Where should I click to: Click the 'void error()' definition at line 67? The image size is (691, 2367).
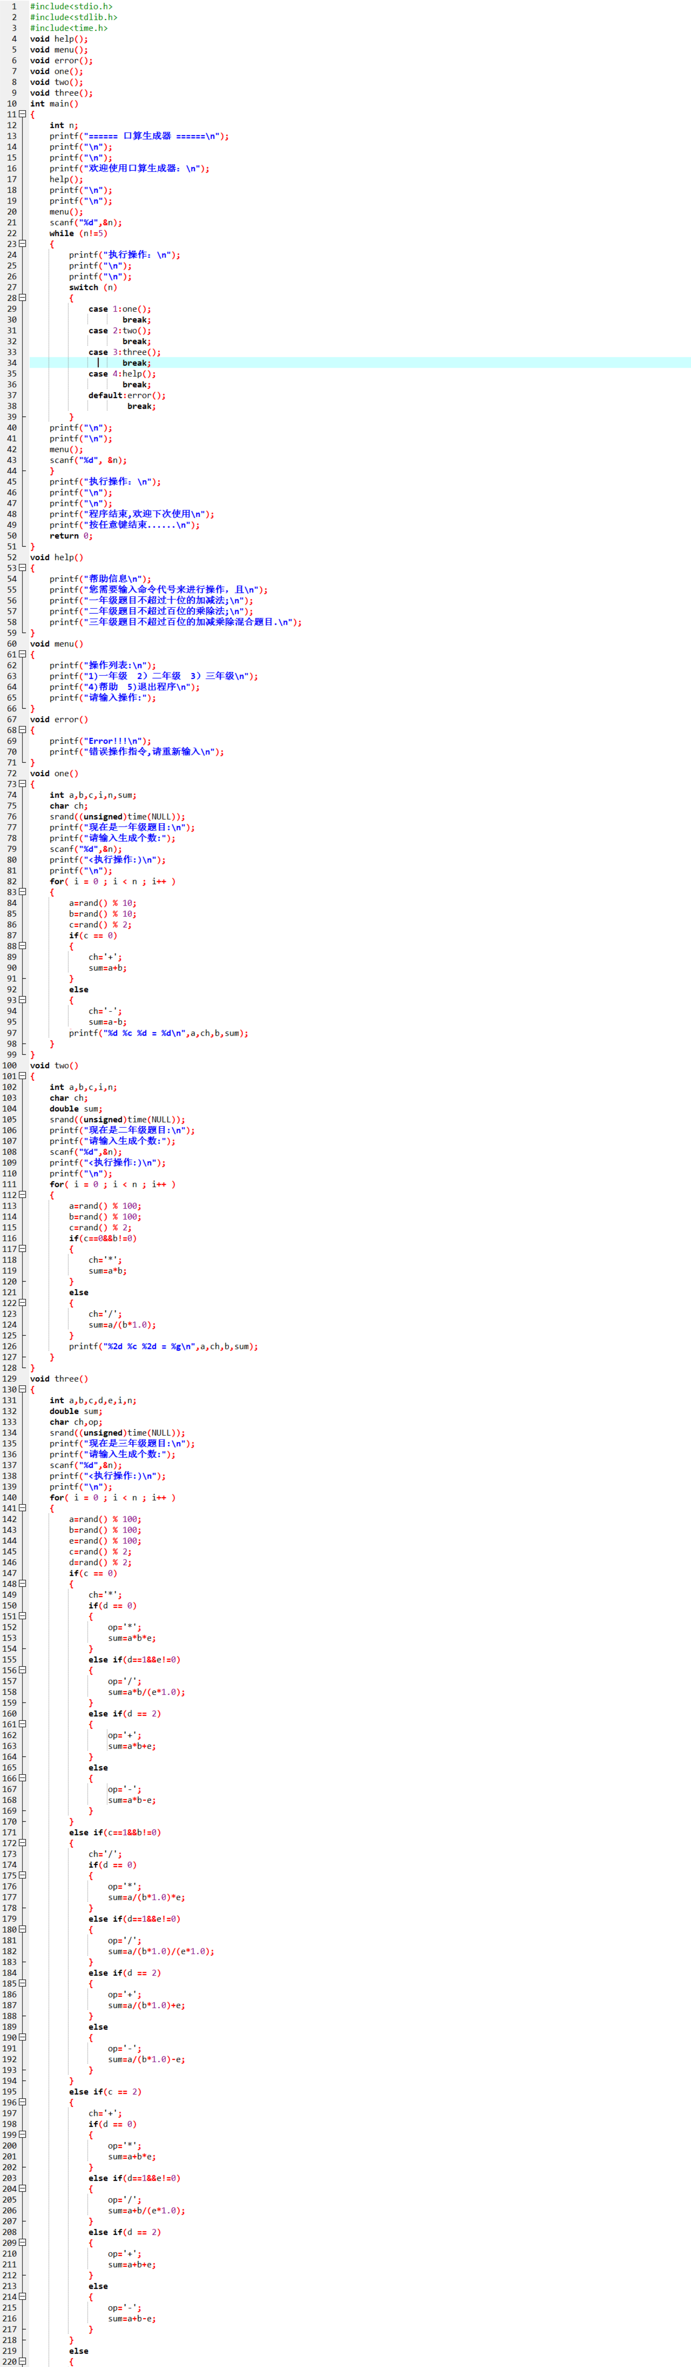click(x=59, y=719)
